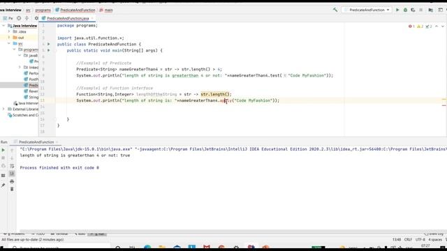Viewport: 447px width, 251px height.
Task: Start debugging with the green bug icon
Action: (405, 10)
